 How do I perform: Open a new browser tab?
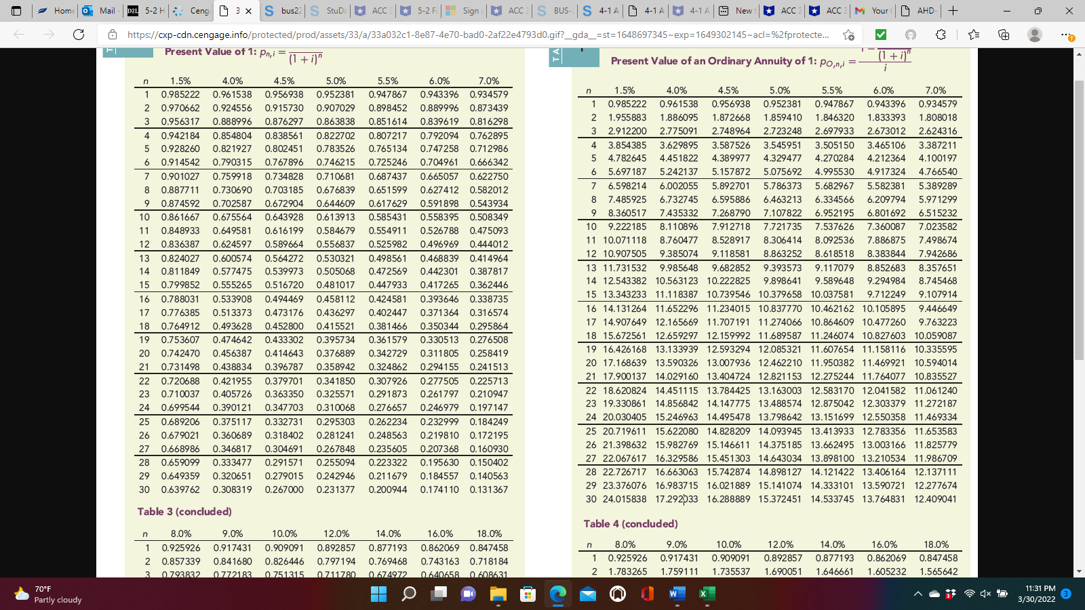[953, 11]
